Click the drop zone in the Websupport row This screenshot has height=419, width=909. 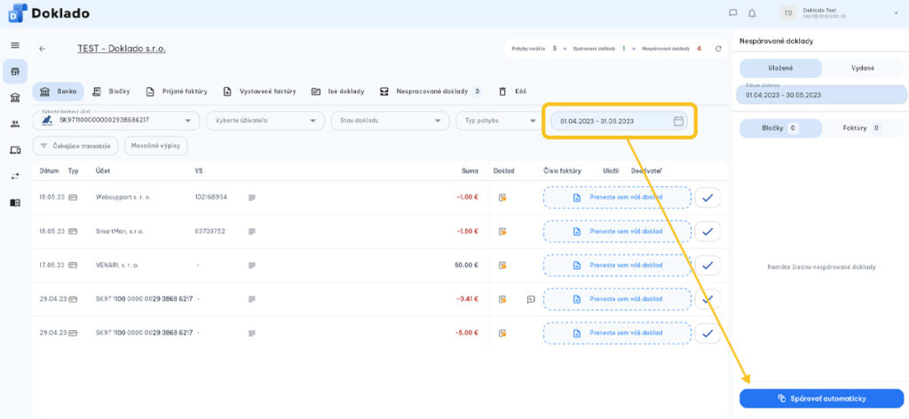[x=617, y=198]
